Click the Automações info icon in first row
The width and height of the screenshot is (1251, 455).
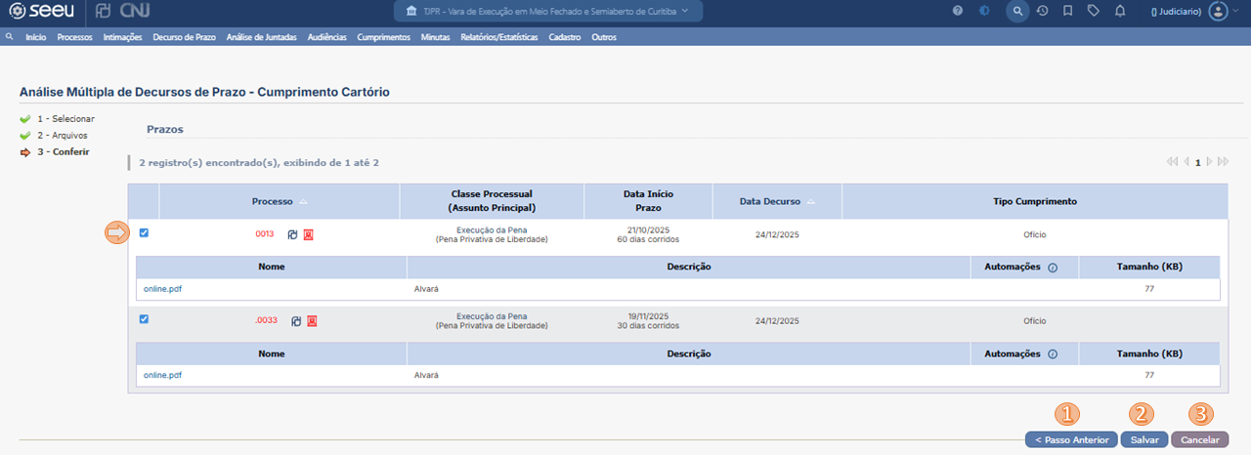[1053, 268]
